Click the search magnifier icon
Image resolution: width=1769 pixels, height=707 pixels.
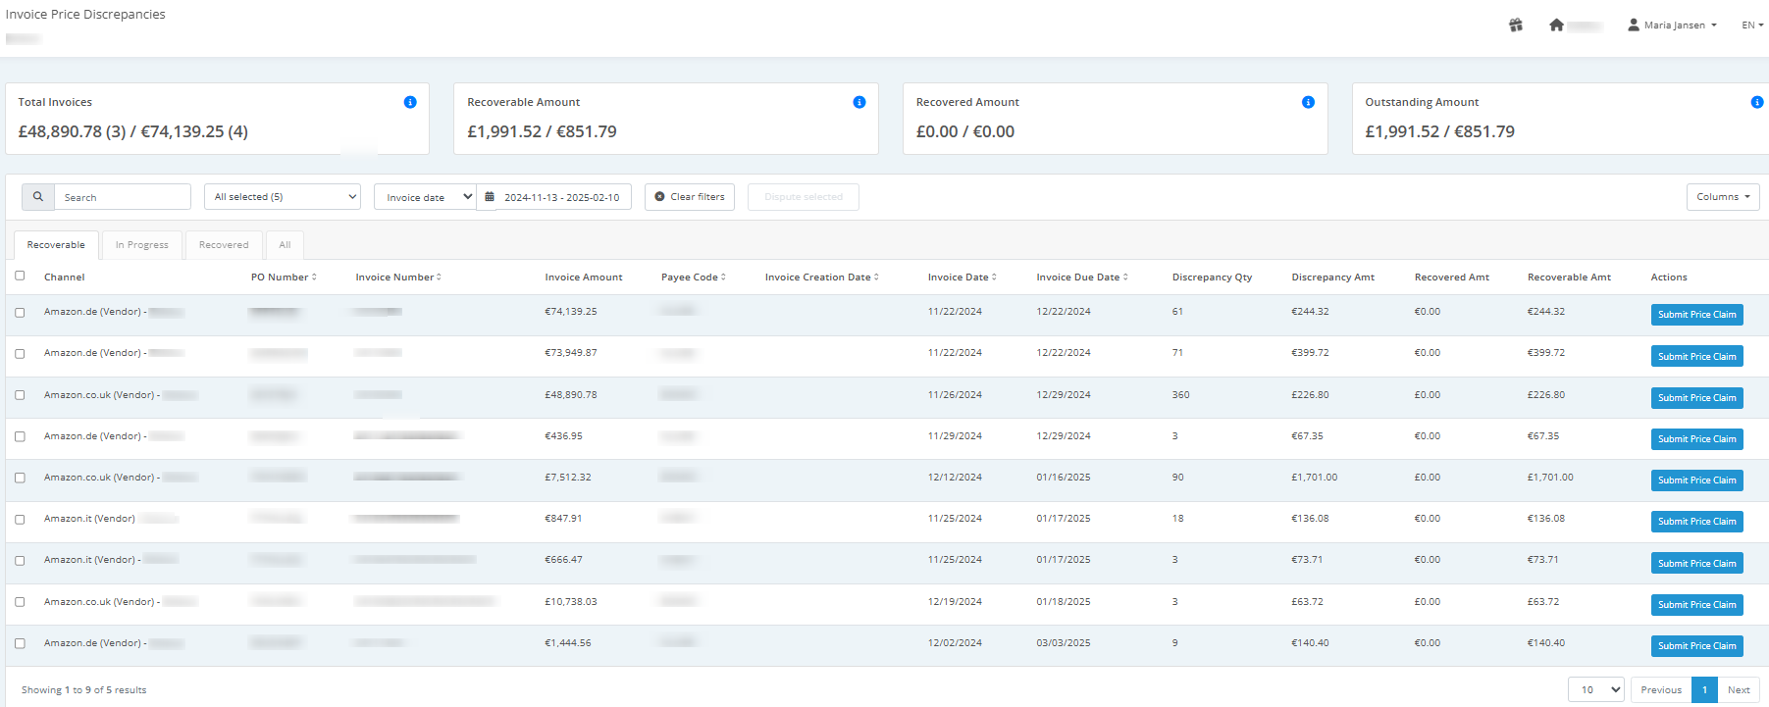[x=38, y=197]
